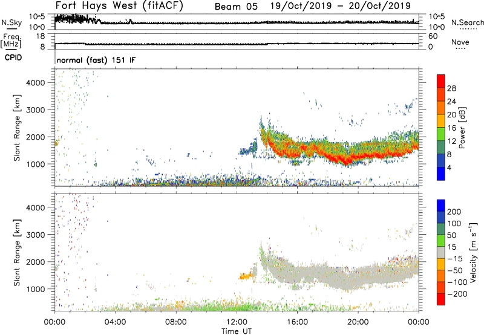This screenshot has width=484, height=335.
Task: Click the 28 label on power colorbar
Action: [451, 88]
